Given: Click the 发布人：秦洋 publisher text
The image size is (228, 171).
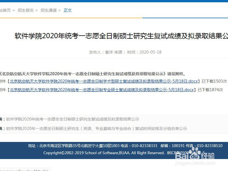Looking at the screenshot, I should [x=101, y=52].
